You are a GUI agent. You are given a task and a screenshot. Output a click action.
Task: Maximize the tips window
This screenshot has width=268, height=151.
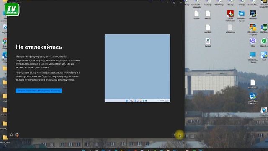(174, 3)
